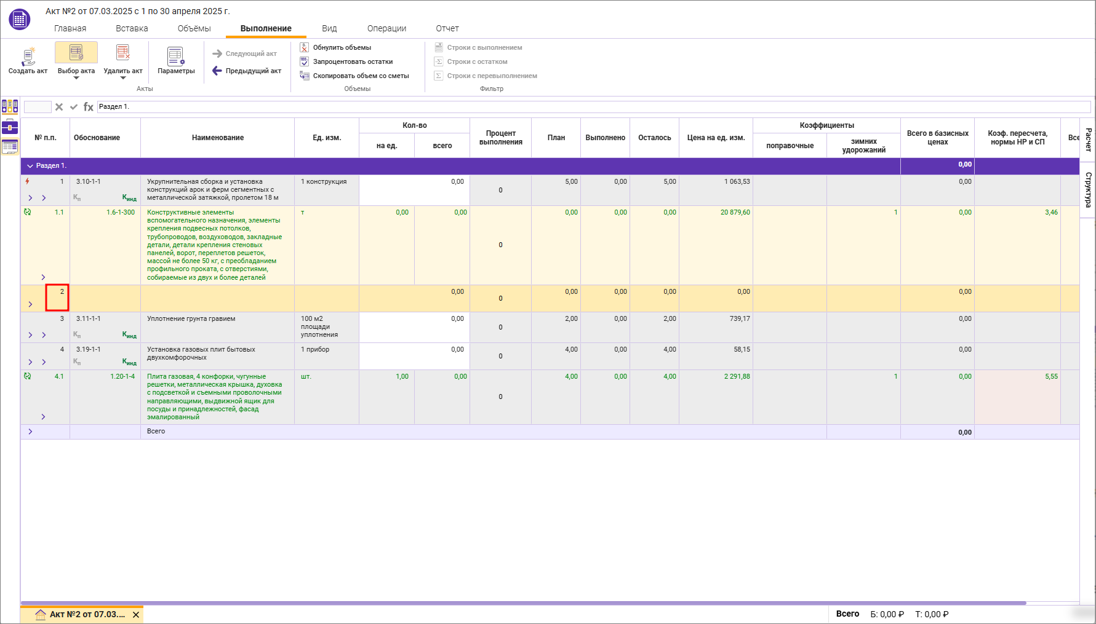Expand the Всего summary row chevron
Viewport: 1096px width, 624px height.
pyautogui.click(x=30, y=432)
